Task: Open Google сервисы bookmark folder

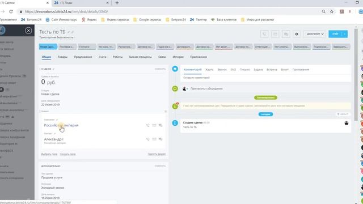Action: click(147, 20)
